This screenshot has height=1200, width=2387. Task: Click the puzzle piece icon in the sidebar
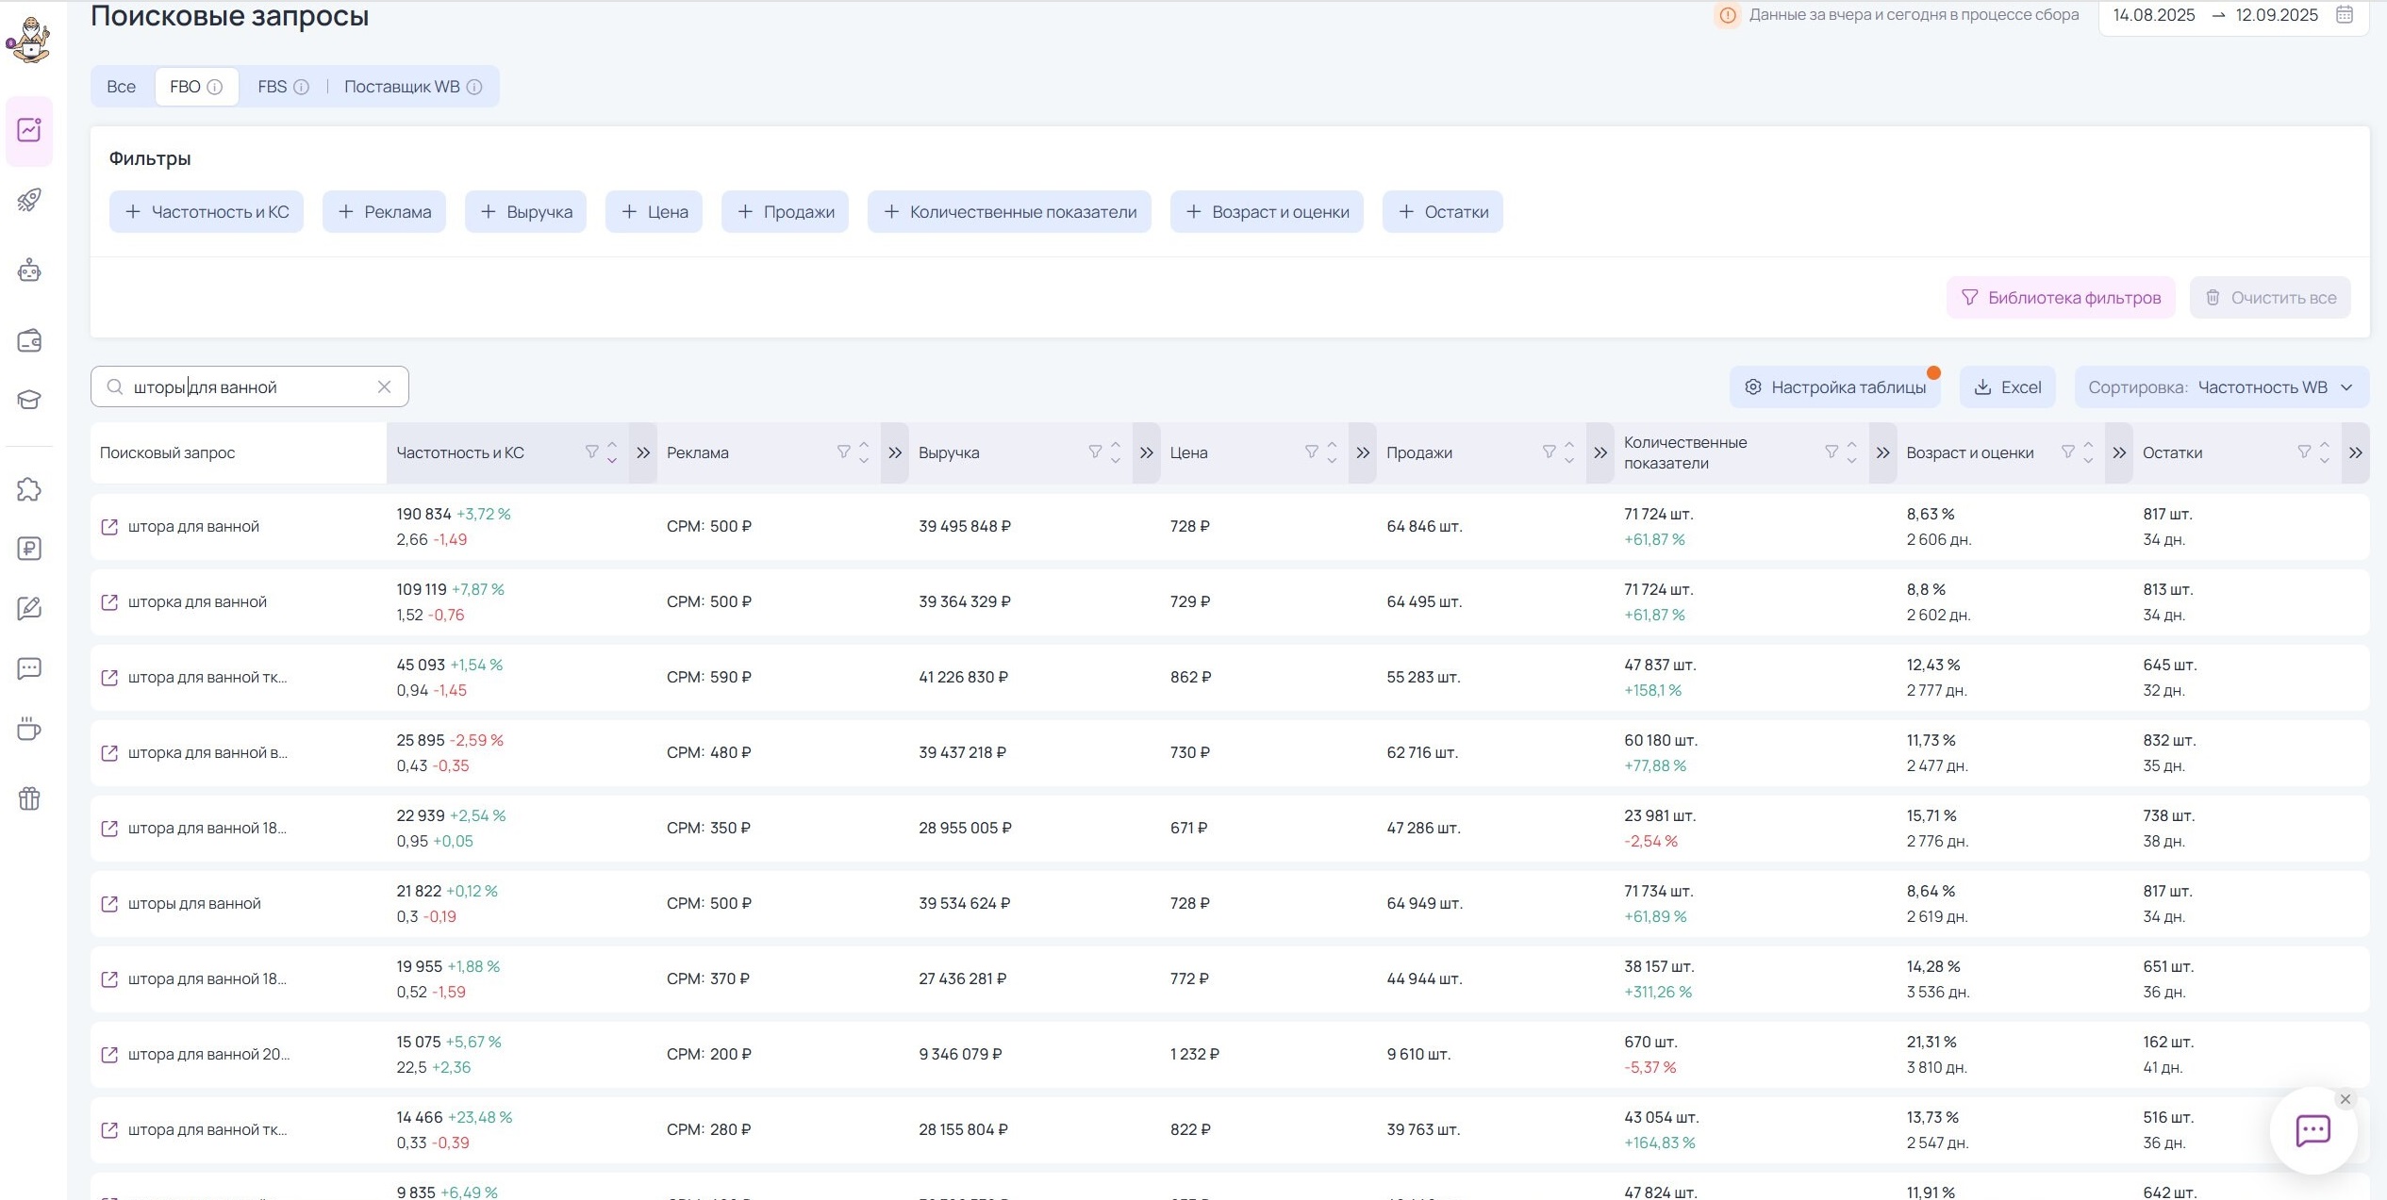click(29, 489)
